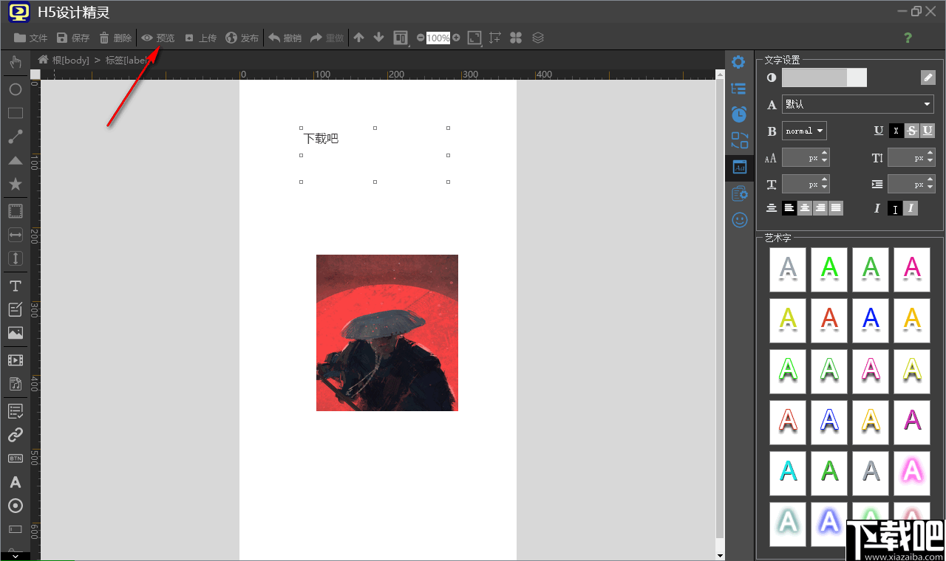Open the font family 默认 dropdown
This screenshot has height=561, width=946.
857,105
